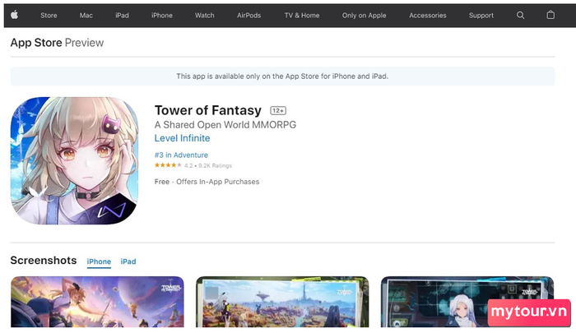The height and width of the screenshot is (333, 576).
Task: Click the availability notice about iPhone and iPad
Action: 282,76
